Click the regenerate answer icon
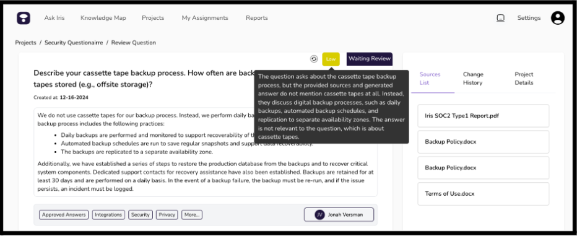Image resolution: width=577 pixels, height=236 pixels. (x=314, y=59)
